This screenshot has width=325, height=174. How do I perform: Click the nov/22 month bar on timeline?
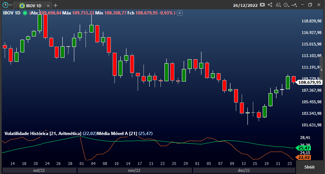(134, 170)
